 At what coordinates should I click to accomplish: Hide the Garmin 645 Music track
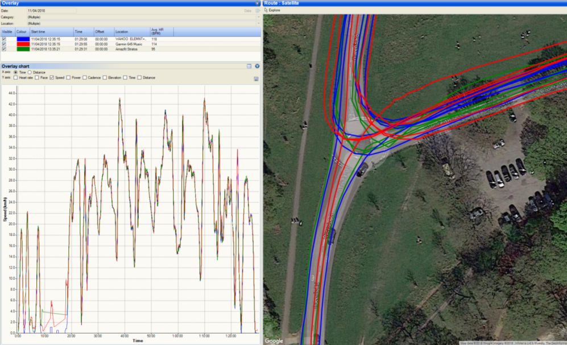point(4,44)
